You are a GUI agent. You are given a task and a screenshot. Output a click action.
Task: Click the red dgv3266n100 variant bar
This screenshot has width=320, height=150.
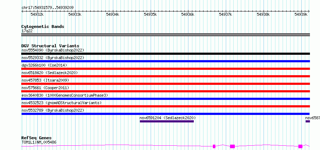[x=165, y=69]
